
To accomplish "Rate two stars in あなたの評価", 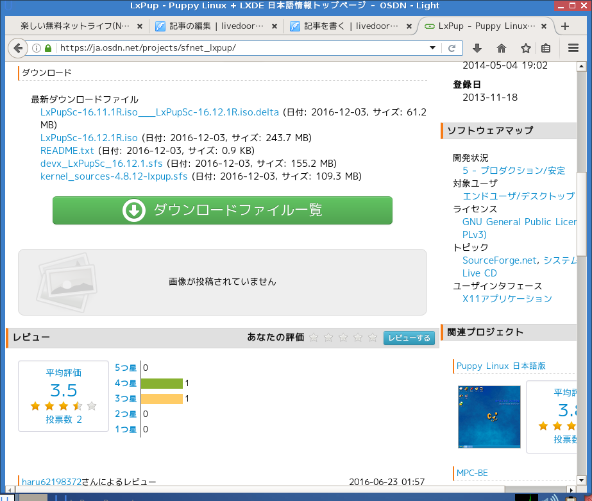I will pos(328,337).
